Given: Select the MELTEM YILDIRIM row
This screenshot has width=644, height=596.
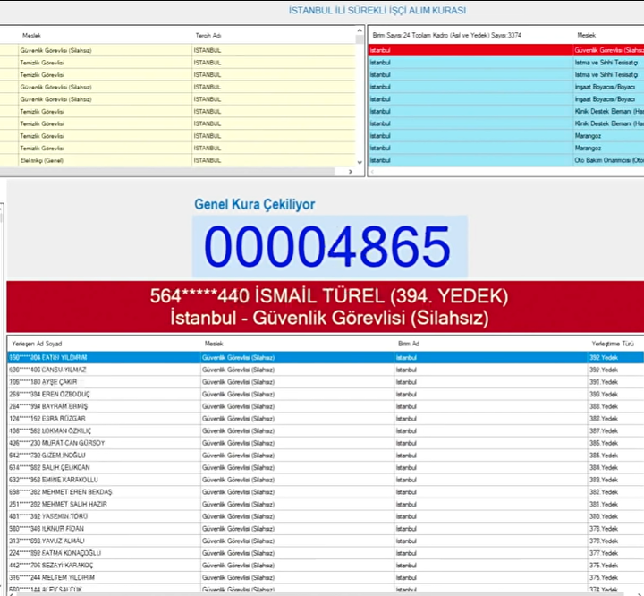Looking at the screenshot, I should point(326,577).
